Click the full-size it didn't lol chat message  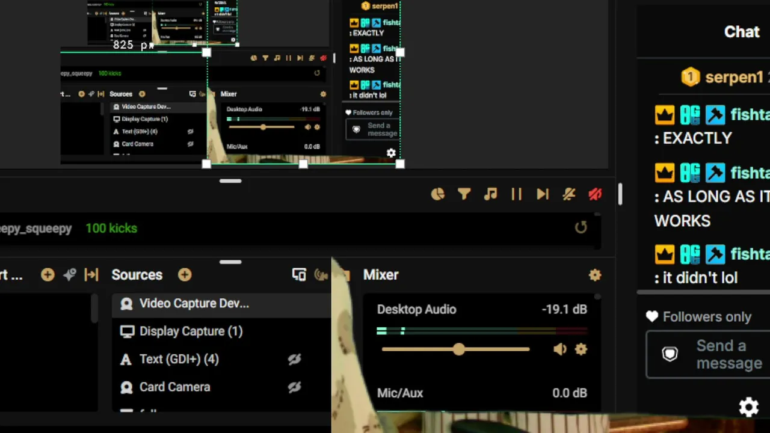[696, 278]
